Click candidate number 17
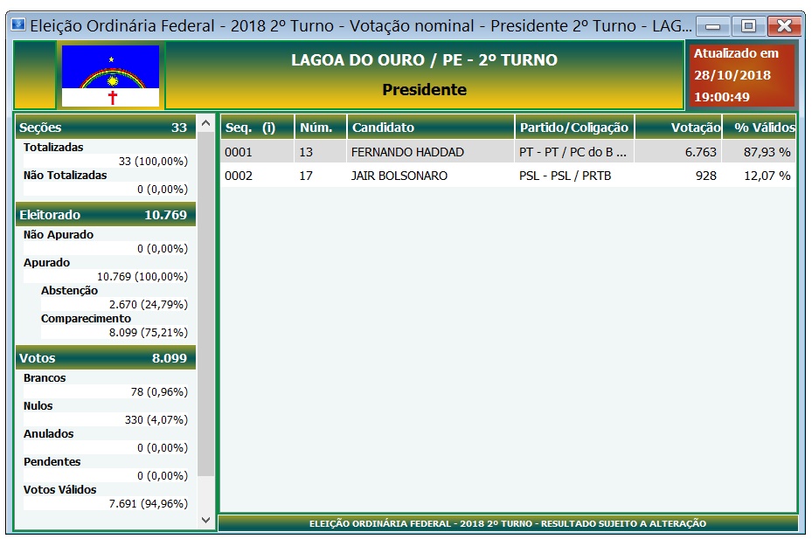The height and width of the screenshot is (539, 812). pos(306,176)
